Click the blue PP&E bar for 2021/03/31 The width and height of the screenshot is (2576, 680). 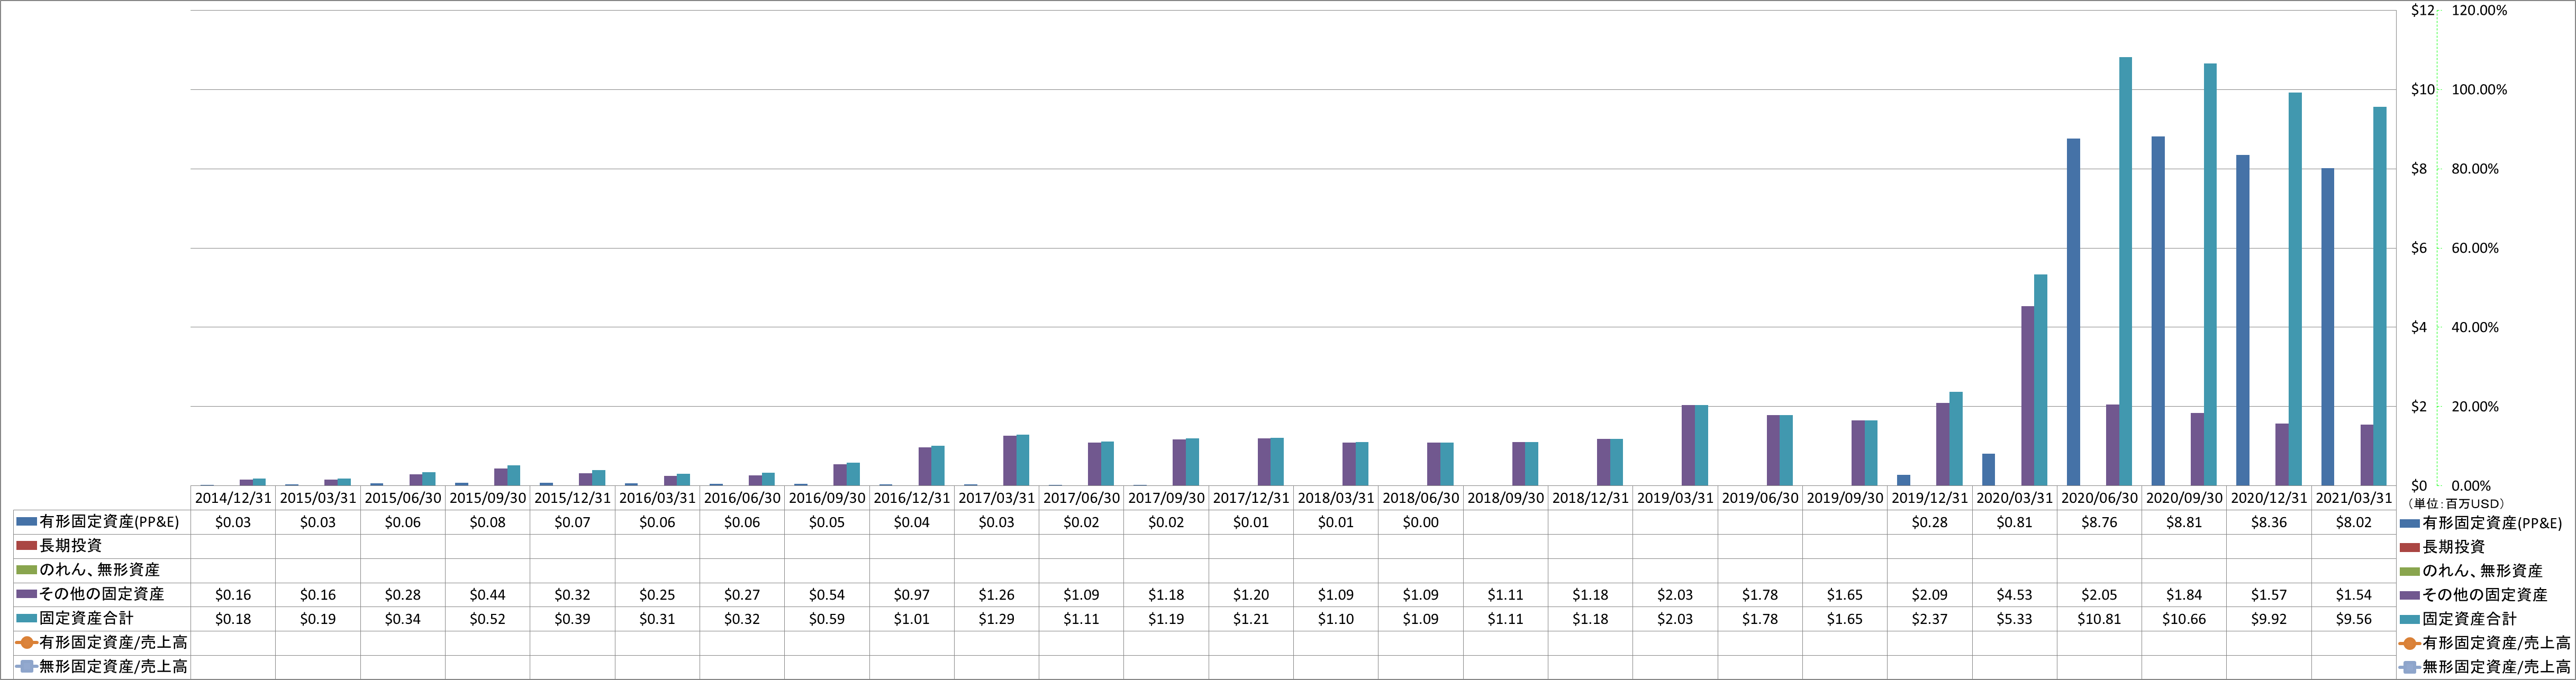(x=2327, y=327)
